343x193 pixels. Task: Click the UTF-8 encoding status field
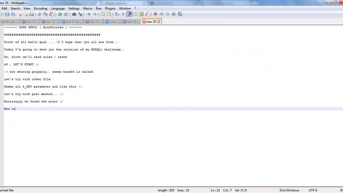[313, 190]
